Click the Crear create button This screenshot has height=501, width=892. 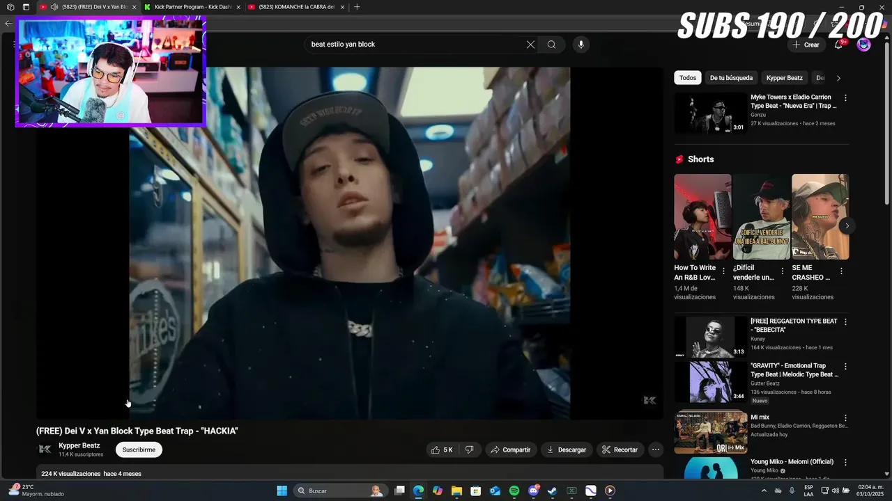coord(806,45)
